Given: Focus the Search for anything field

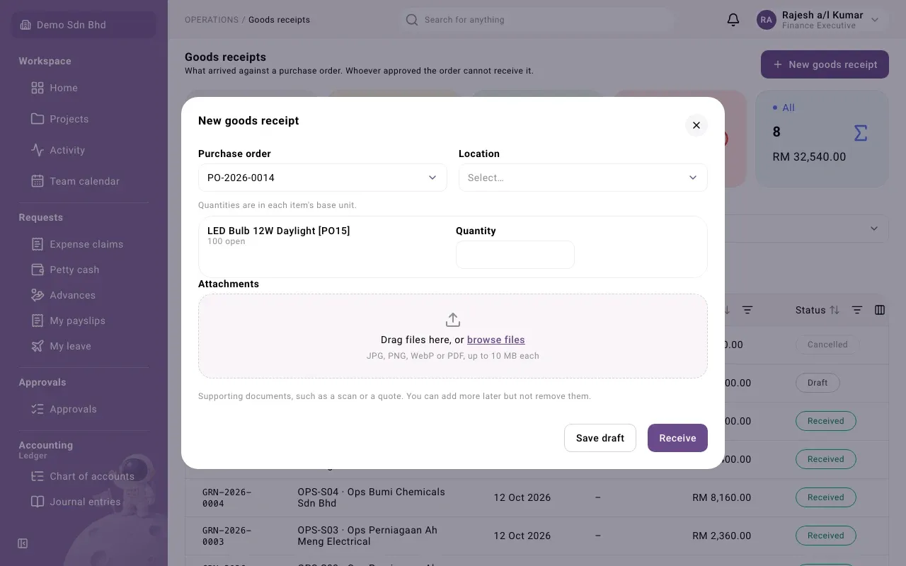Looking at the screenshot, I should pyautogui.click(x=538, y=20).
